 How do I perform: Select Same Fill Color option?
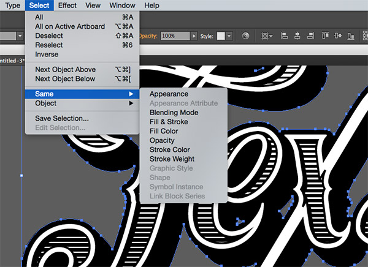(x=183, y=131)
